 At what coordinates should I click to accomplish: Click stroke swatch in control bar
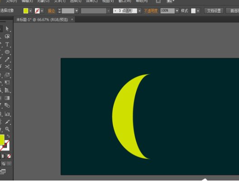point(37,11)
